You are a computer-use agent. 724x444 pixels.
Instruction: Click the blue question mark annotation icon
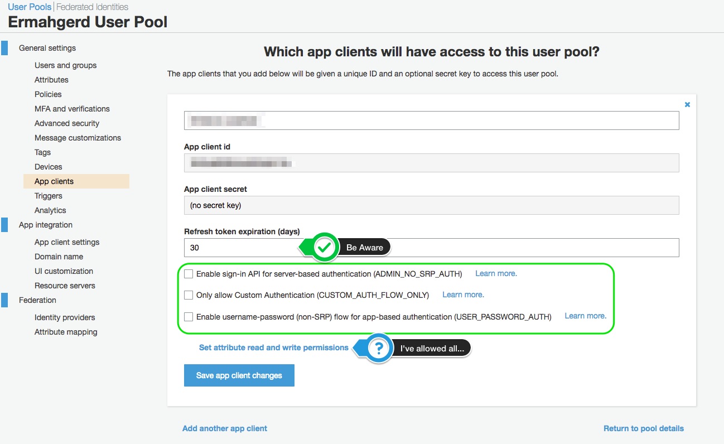pyautogui.click(x=379, y=349)
